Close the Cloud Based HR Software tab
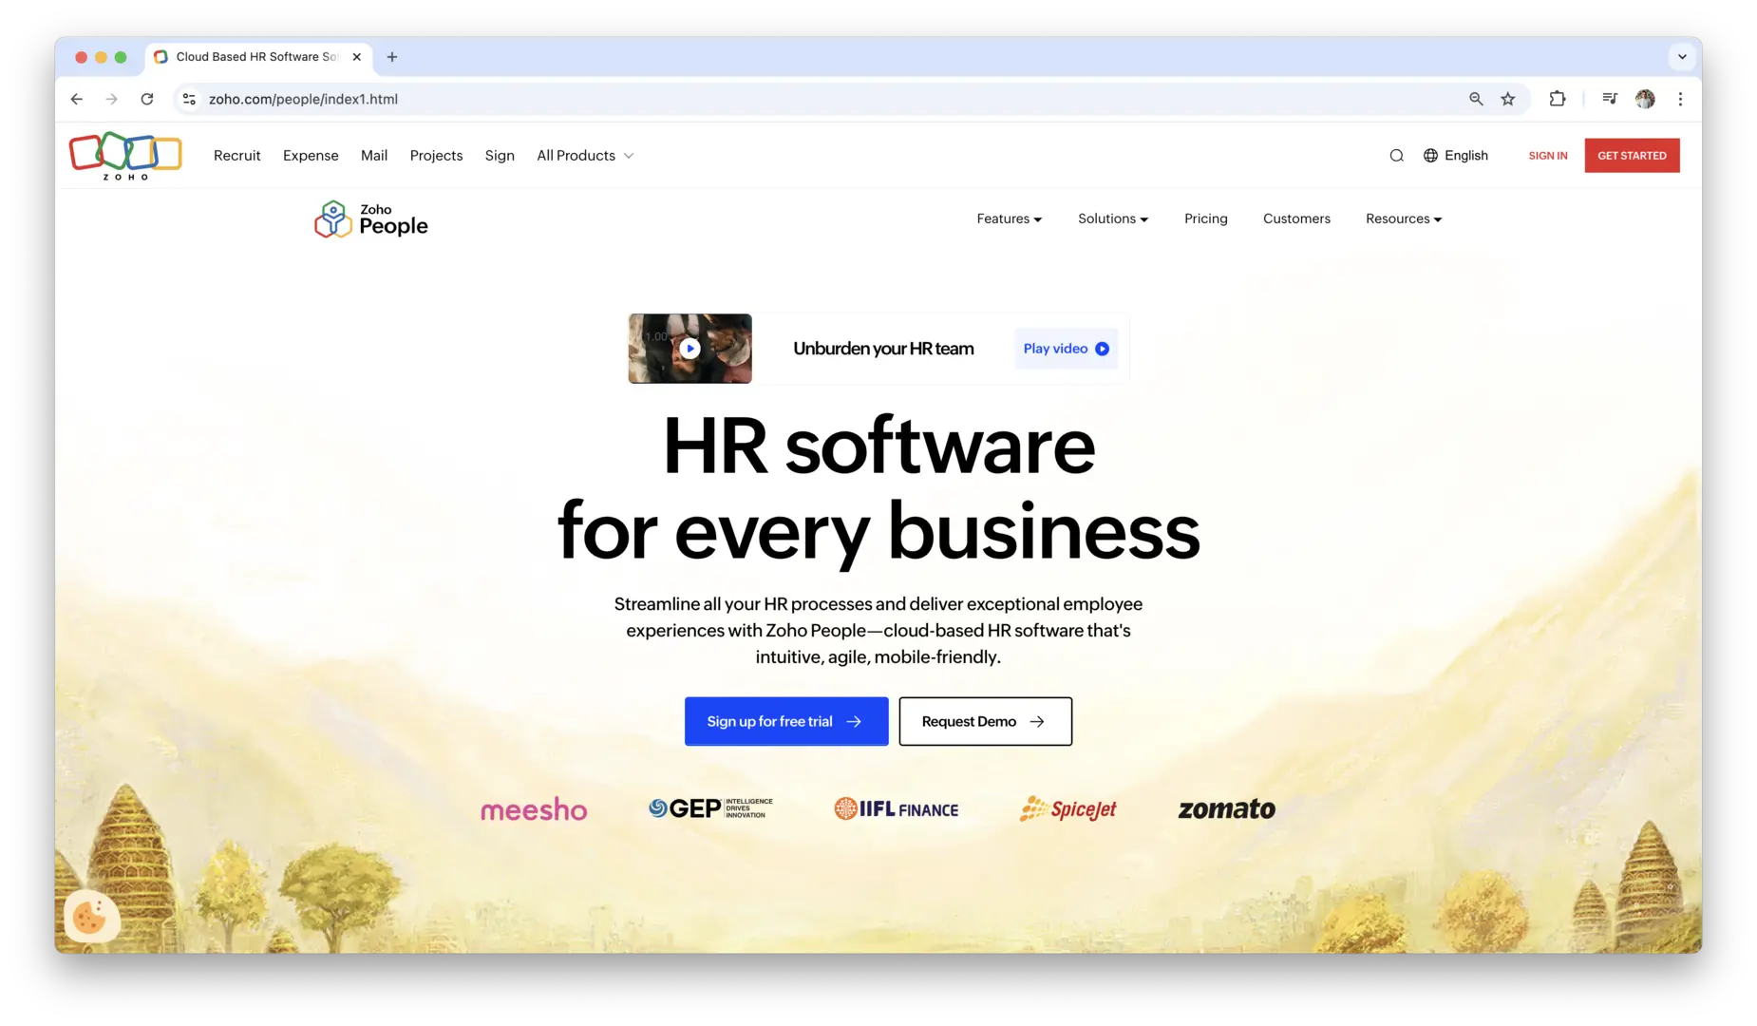This screenshot has height=1026, width=1757. [357, 57]
